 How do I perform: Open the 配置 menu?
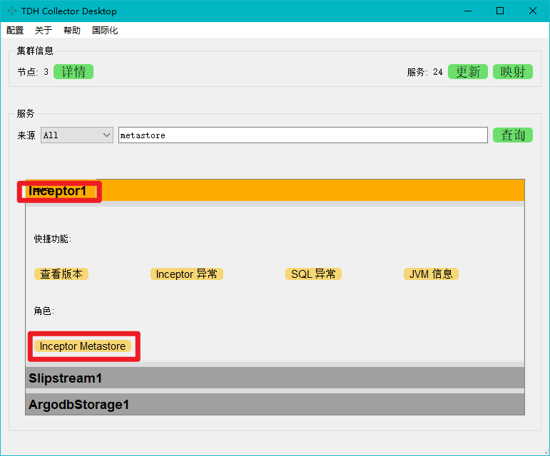[x=15, y=31]
